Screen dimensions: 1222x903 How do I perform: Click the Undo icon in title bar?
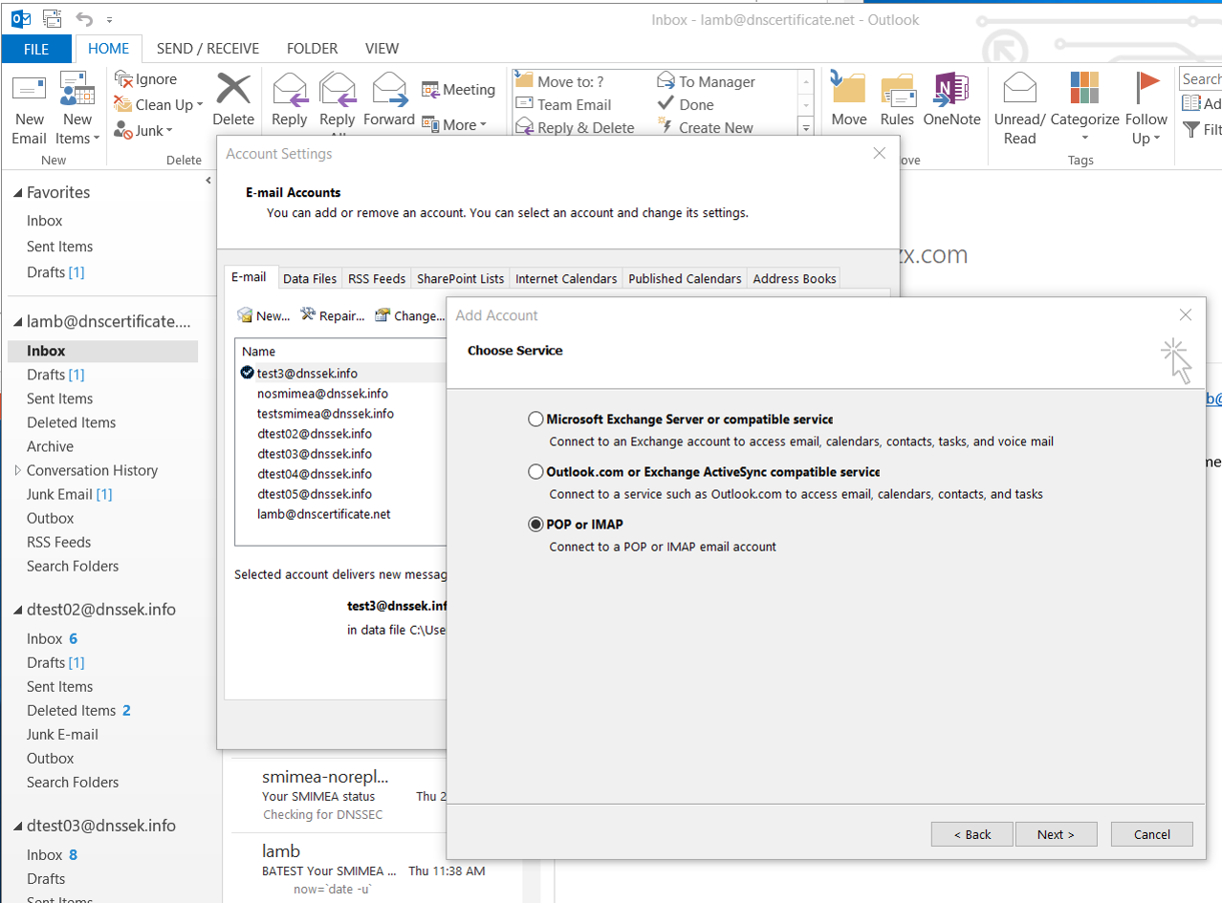tap(84, 19)
